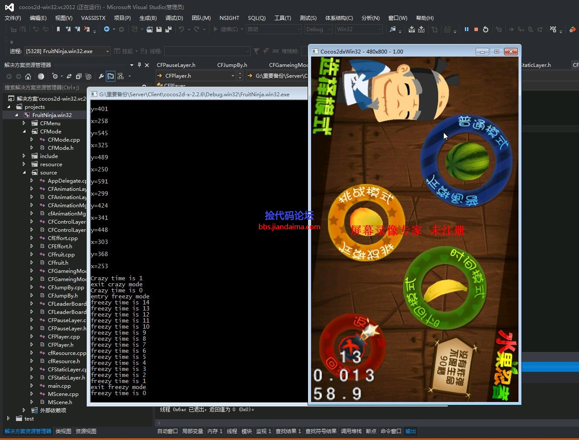Expand the include folder

pyautogui.click(x=24, y=156)
